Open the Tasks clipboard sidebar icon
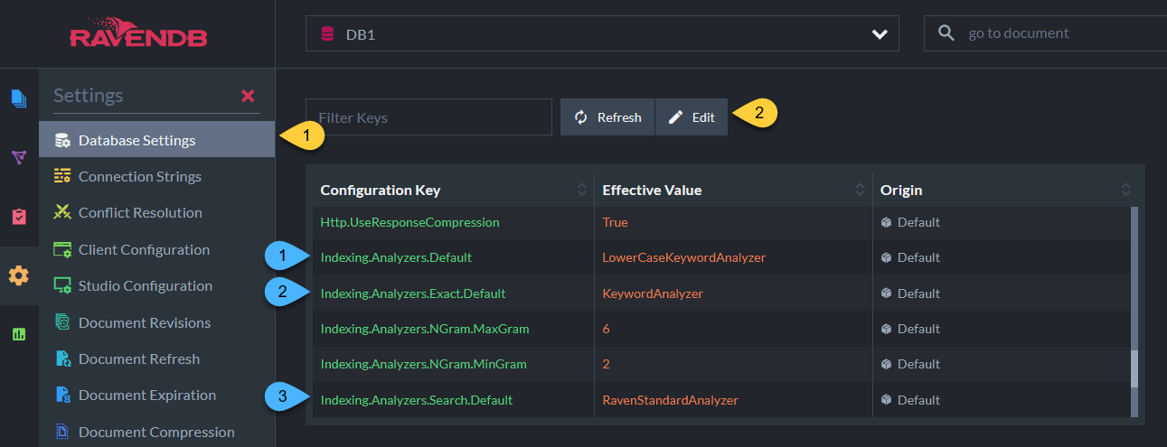 click(x=19, y=217)
